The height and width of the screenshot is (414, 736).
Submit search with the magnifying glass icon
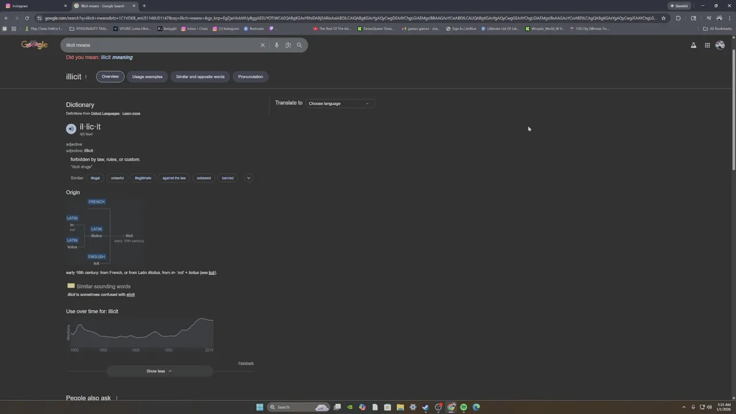coord(299,45)
